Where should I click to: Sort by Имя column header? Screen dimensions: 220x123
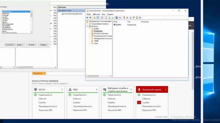click(115, 22)
